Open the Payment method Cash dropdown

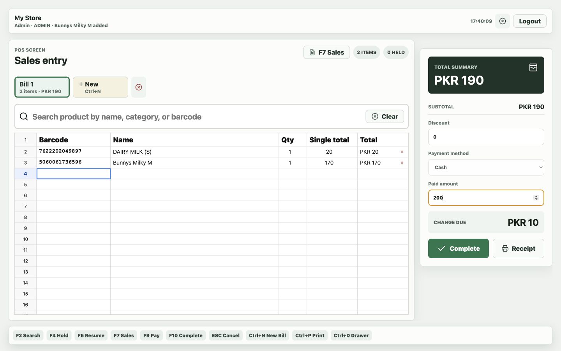pos(486,167)
